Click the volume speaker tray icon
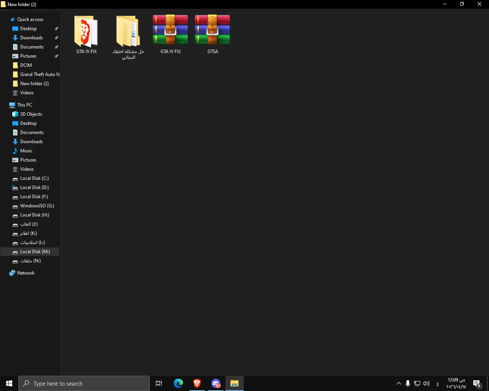489x391 pixels. [426, 383]
